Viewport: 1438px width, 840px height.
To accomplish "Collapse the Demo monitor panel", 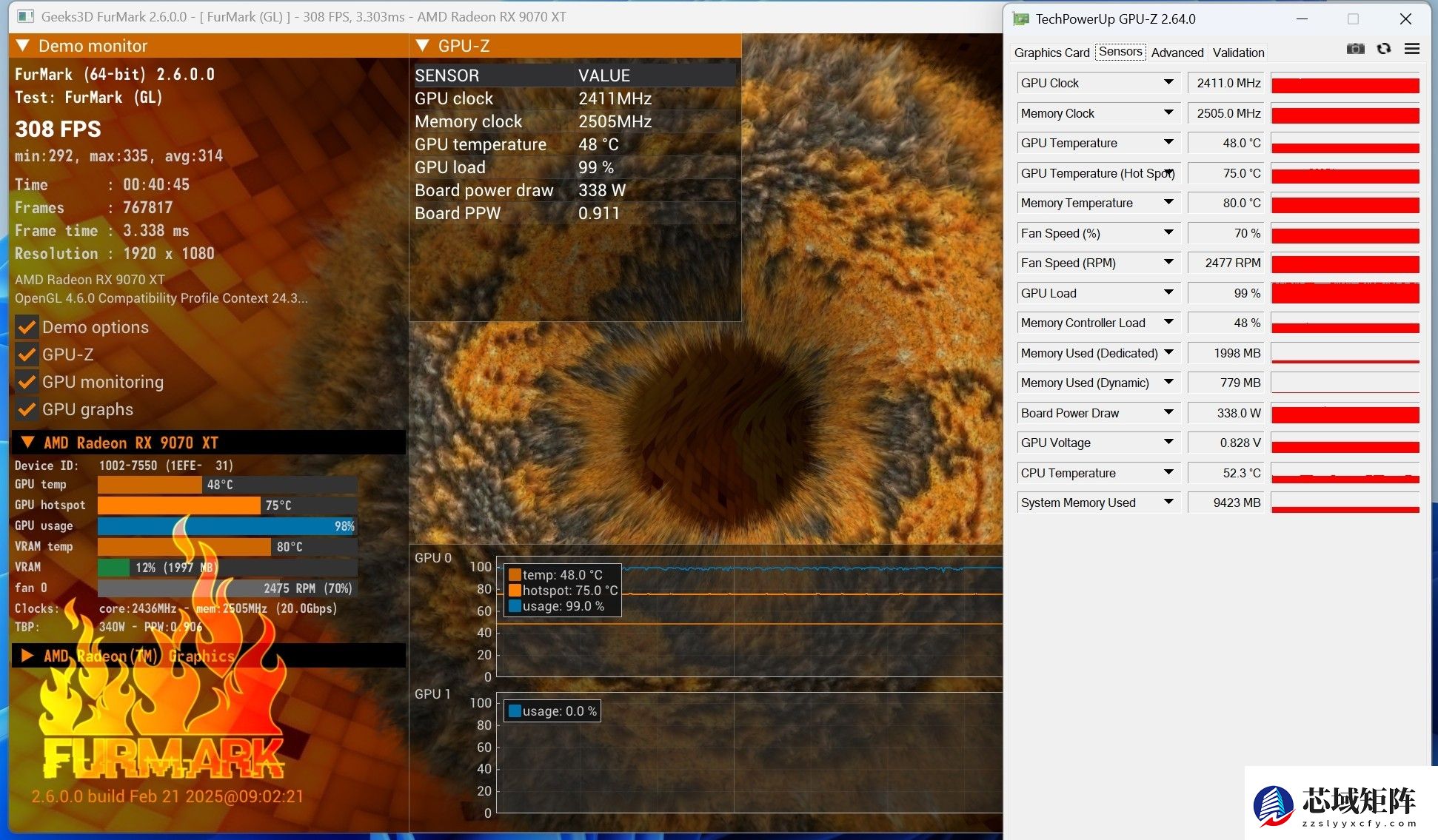I will click(23, 46).
